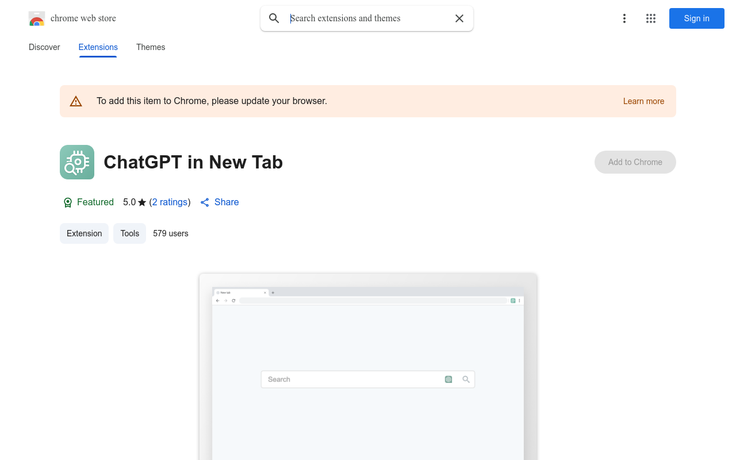Click the 5.0 rating value
The image size is (736, 460).
pyautogui.click(x=129, y=202)
